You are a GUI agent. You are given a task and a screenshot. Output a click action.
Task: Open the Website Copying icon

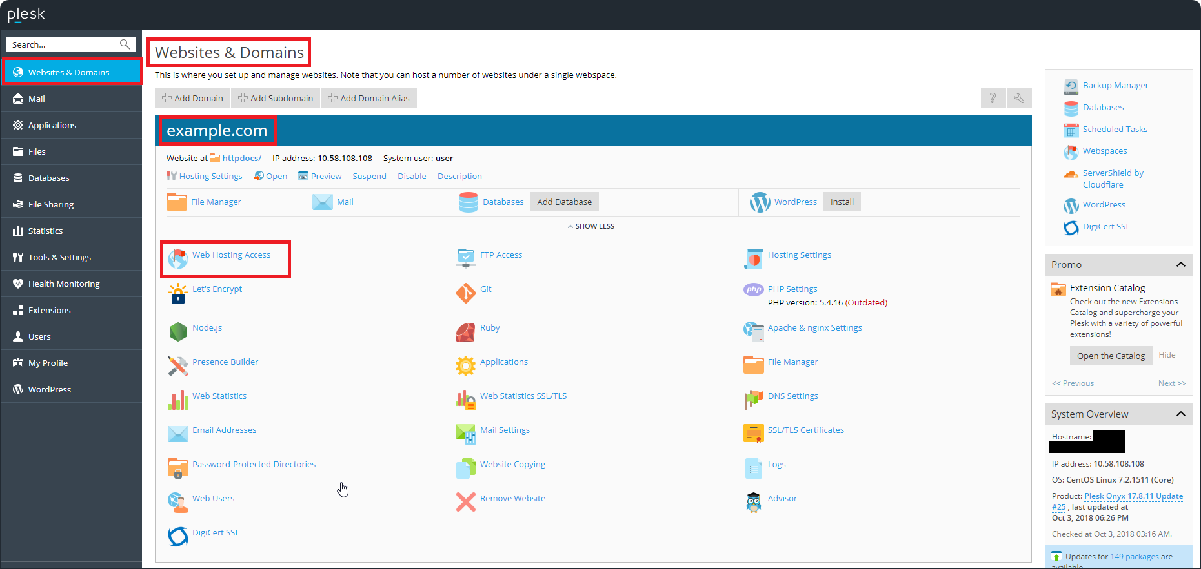click(x=465, y=468)
